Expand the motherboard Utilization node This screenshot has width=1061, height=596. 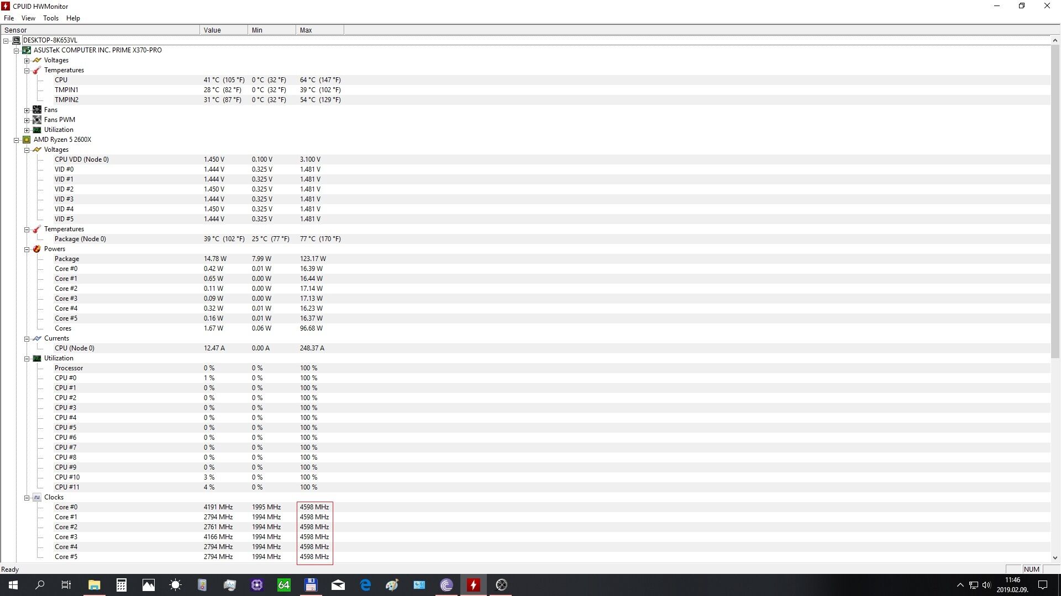pyautogui.click(x=27, y=130)
